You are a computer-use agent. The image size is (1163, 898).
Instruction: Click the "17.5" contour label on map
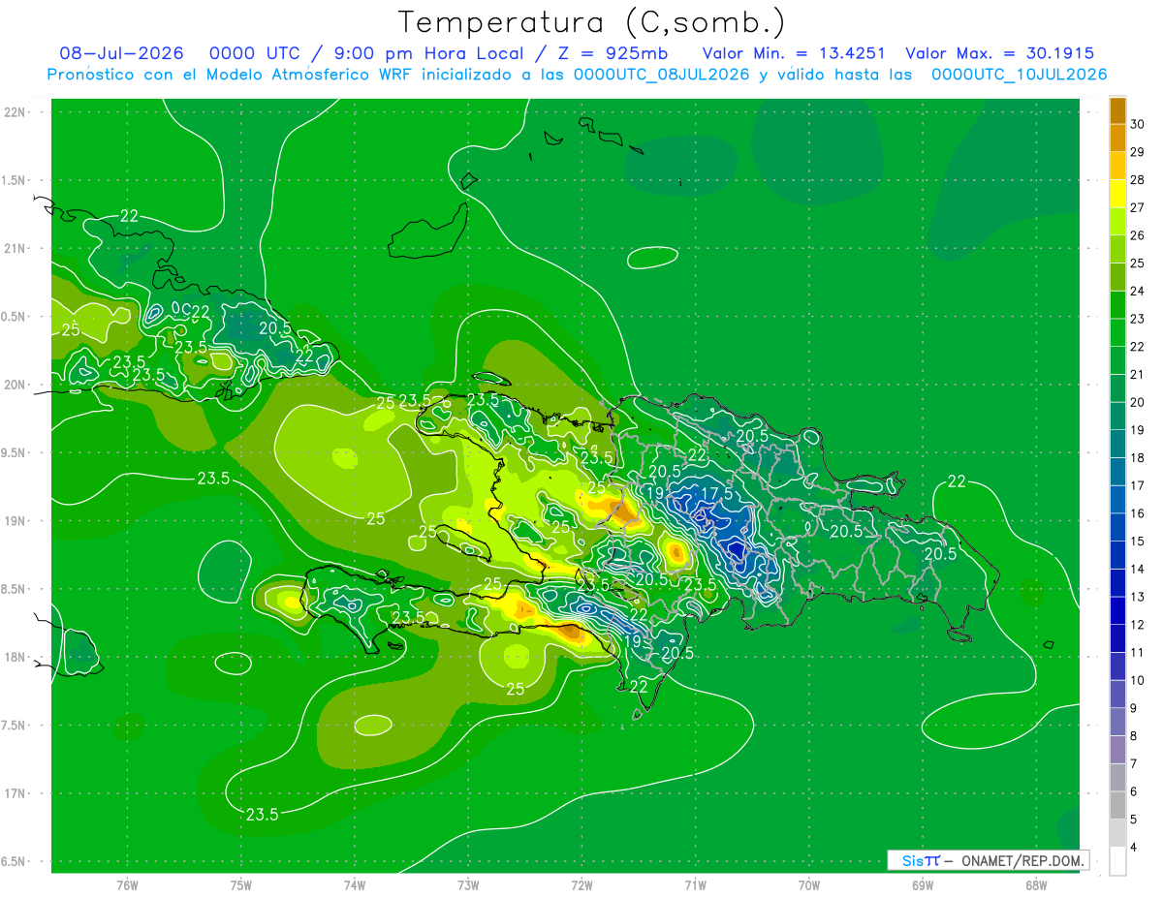click(717, 492)
